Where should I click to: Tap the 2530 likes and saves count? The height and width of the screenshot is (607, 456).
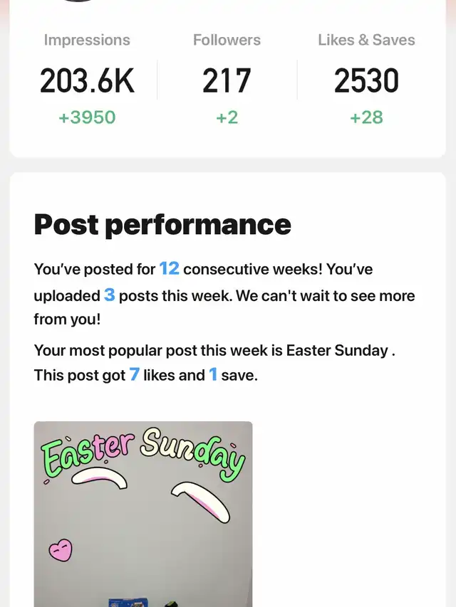pos(366,80)
